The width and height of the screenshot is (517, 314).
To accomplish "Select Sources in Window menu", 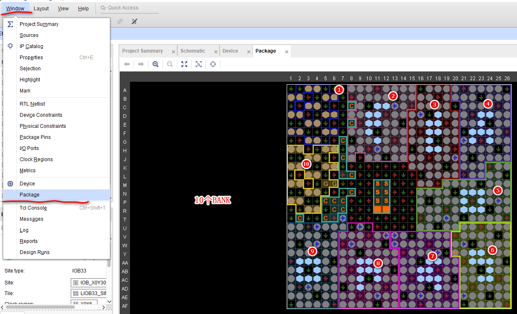I will pyautogui.click(x=56, y=35).
